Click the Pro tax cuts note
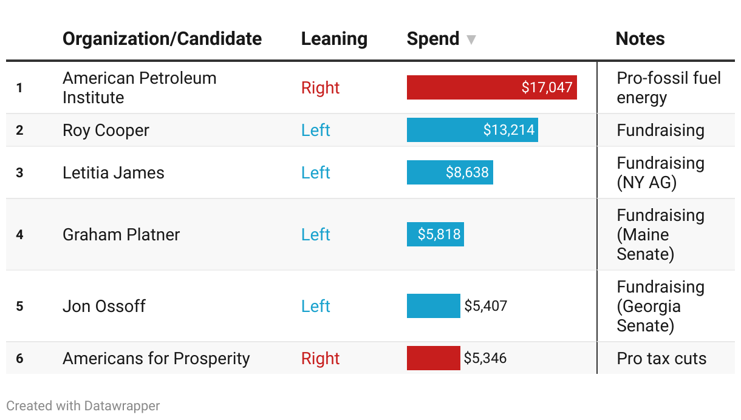Image resolution: width=741 pixels, height=420 pixels. (661, 358)
